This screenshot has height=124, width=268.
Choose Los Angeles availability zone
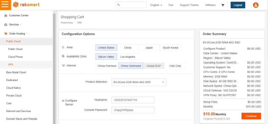[x=128, y=57]
